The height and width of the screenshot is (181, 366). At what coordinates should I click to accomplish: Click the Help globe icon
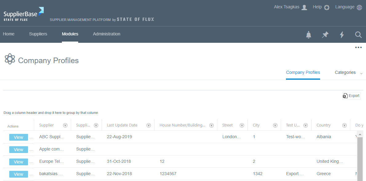point(326,7)
